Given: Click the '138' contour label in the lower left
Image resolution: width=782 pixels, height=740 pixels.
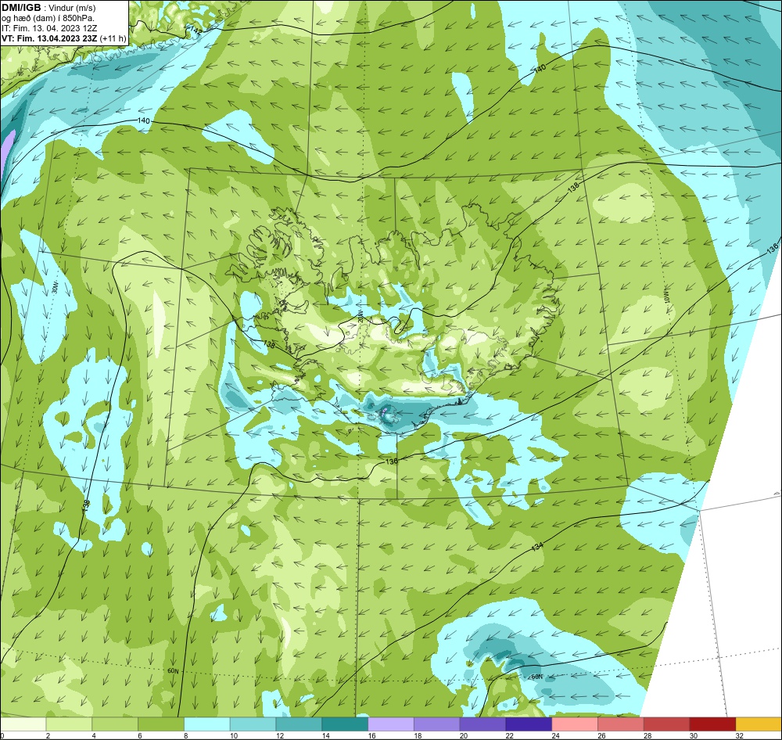Looking at the screenshot, I should 86,505.
